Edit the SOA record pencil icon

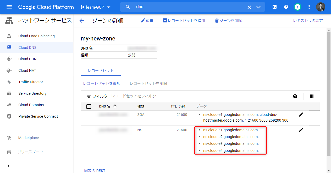click(x=301, y=115)
